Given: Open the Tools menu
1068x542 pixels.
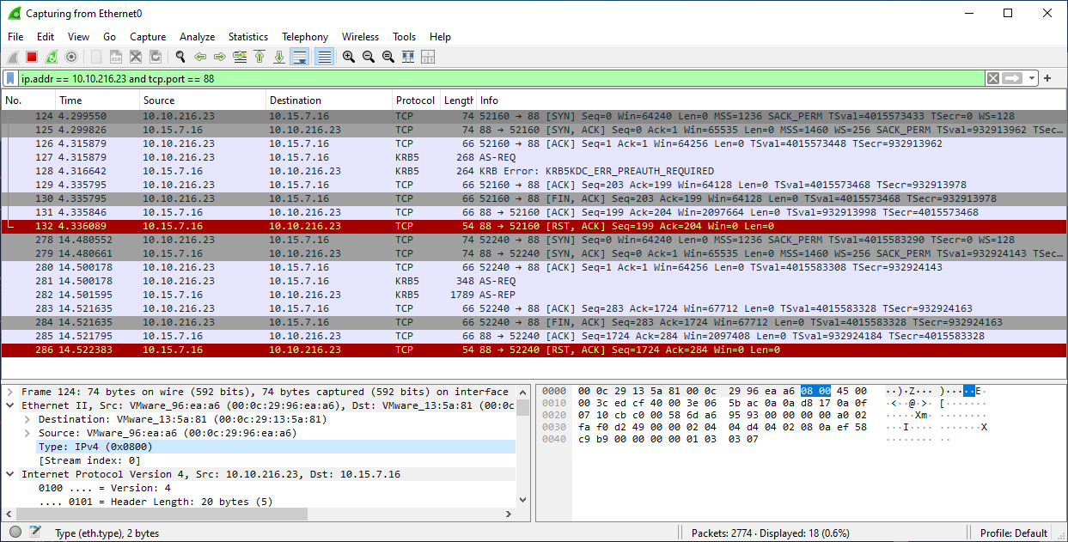Looking at the screenshot, I should (404, 37).
